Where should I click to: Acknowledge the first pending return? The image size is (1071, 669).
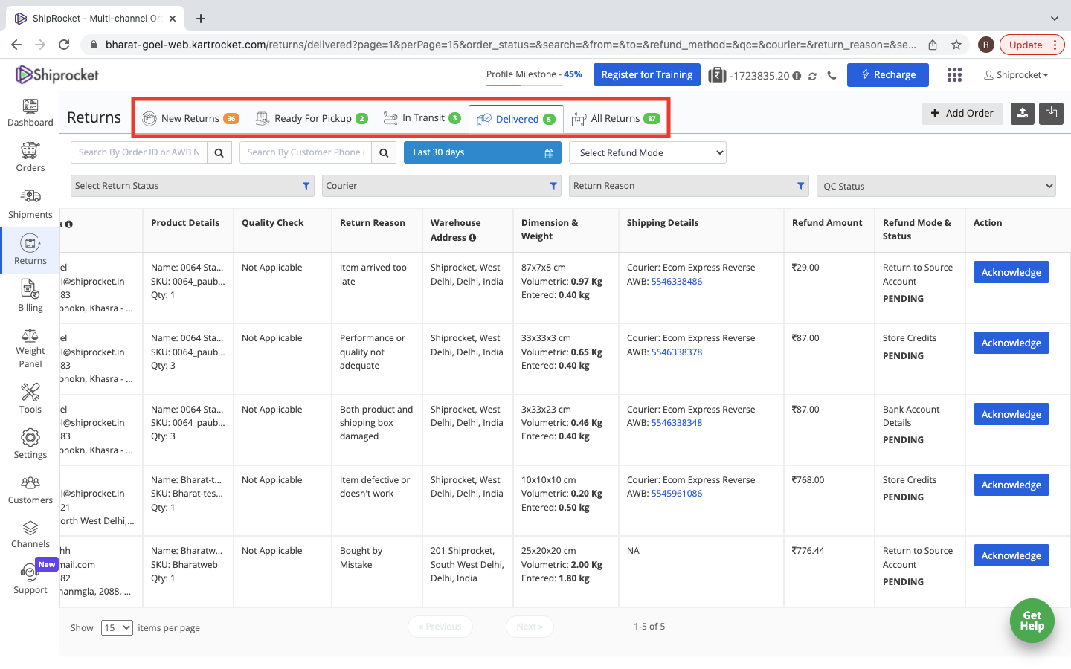1011,272
